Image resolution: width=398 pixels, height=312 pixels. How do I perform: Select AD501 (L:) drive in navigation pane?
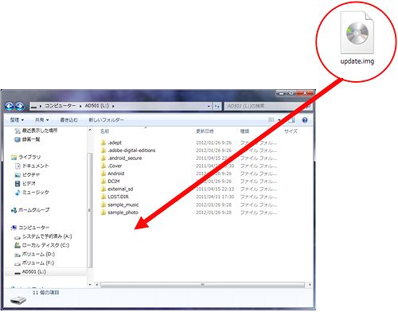click(31, 272)
